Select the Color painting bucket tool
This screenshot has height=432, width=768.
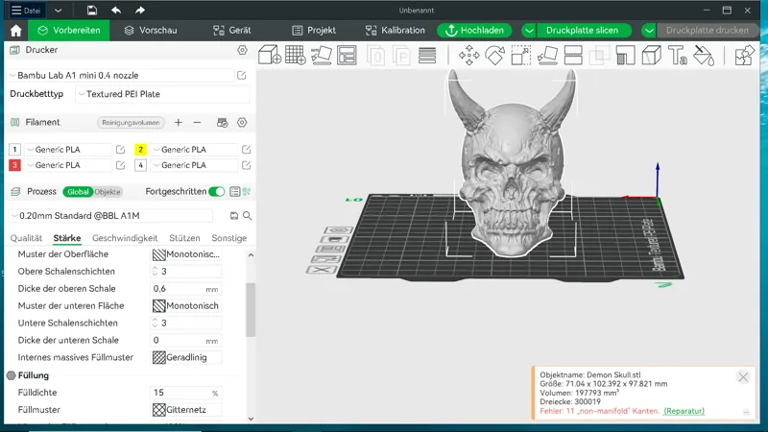(704, 55)
